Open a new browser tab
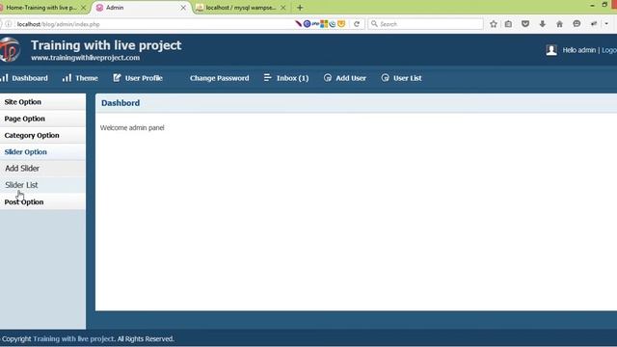The width and height of the screenshot is (617, 347). pyautogui.click(x=300, y=8)
